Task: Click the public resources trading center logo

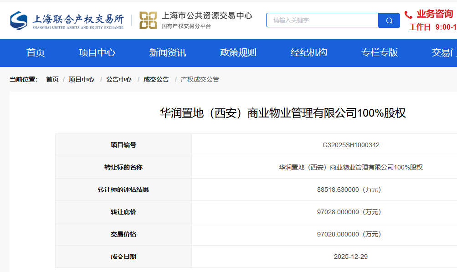Action: [x=148, y=21]
